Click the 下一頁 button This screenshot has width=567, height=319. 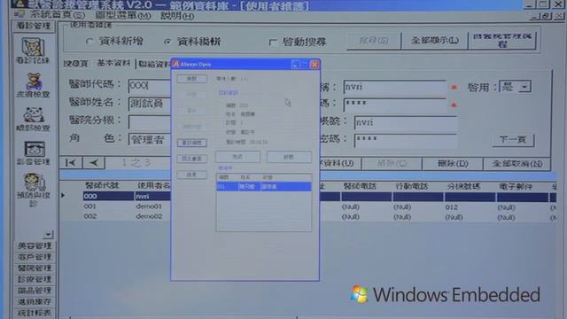[513, 140]
